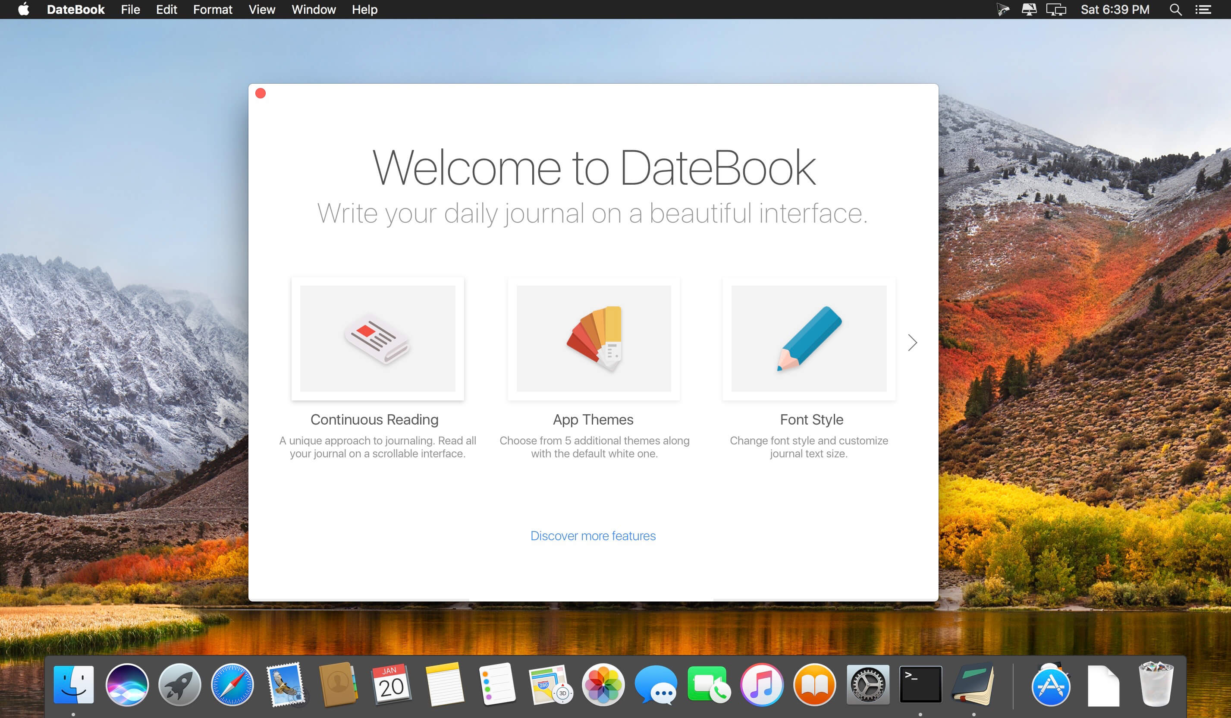Follow the Discover more features link
This screenshot has height=718, width=1231.
[x=593, y=535]
